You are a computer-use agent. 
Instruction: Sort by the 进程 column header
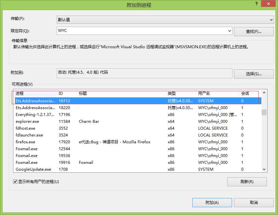[x=36, y=93]
